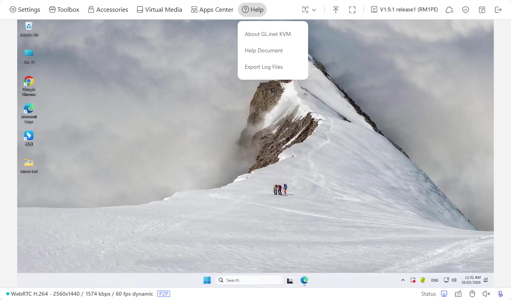Enter fullscreen mode with the brackets icon
The image size is (511, 300).
[352, 10]
